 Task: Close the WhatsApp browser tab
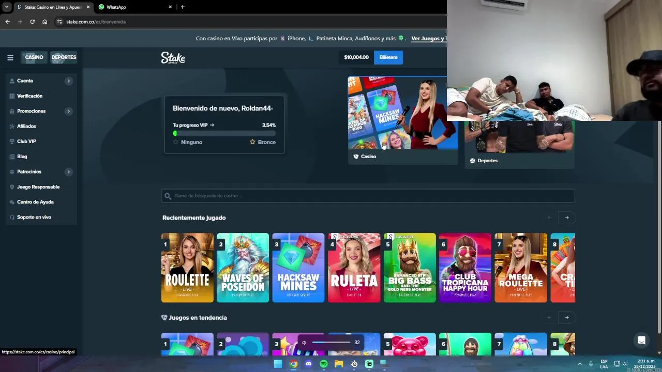170,7
